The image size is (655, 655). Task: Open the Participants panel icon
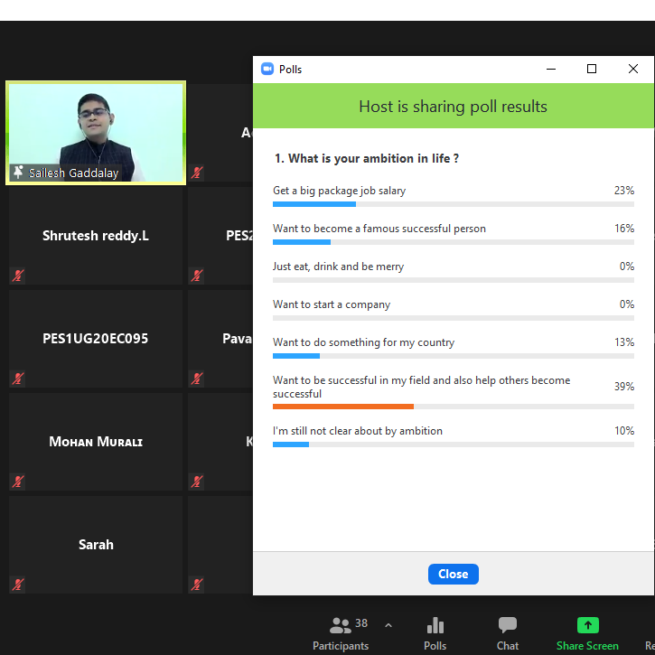[x=341, y=625]
